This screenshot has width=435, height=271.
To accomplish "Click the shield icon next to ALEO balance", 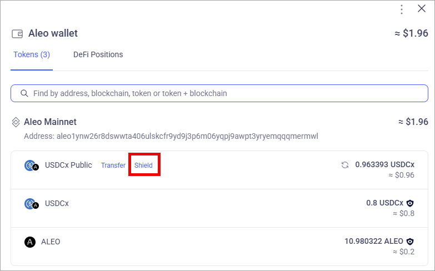I will pyautogui.click(x=410, y=242).
